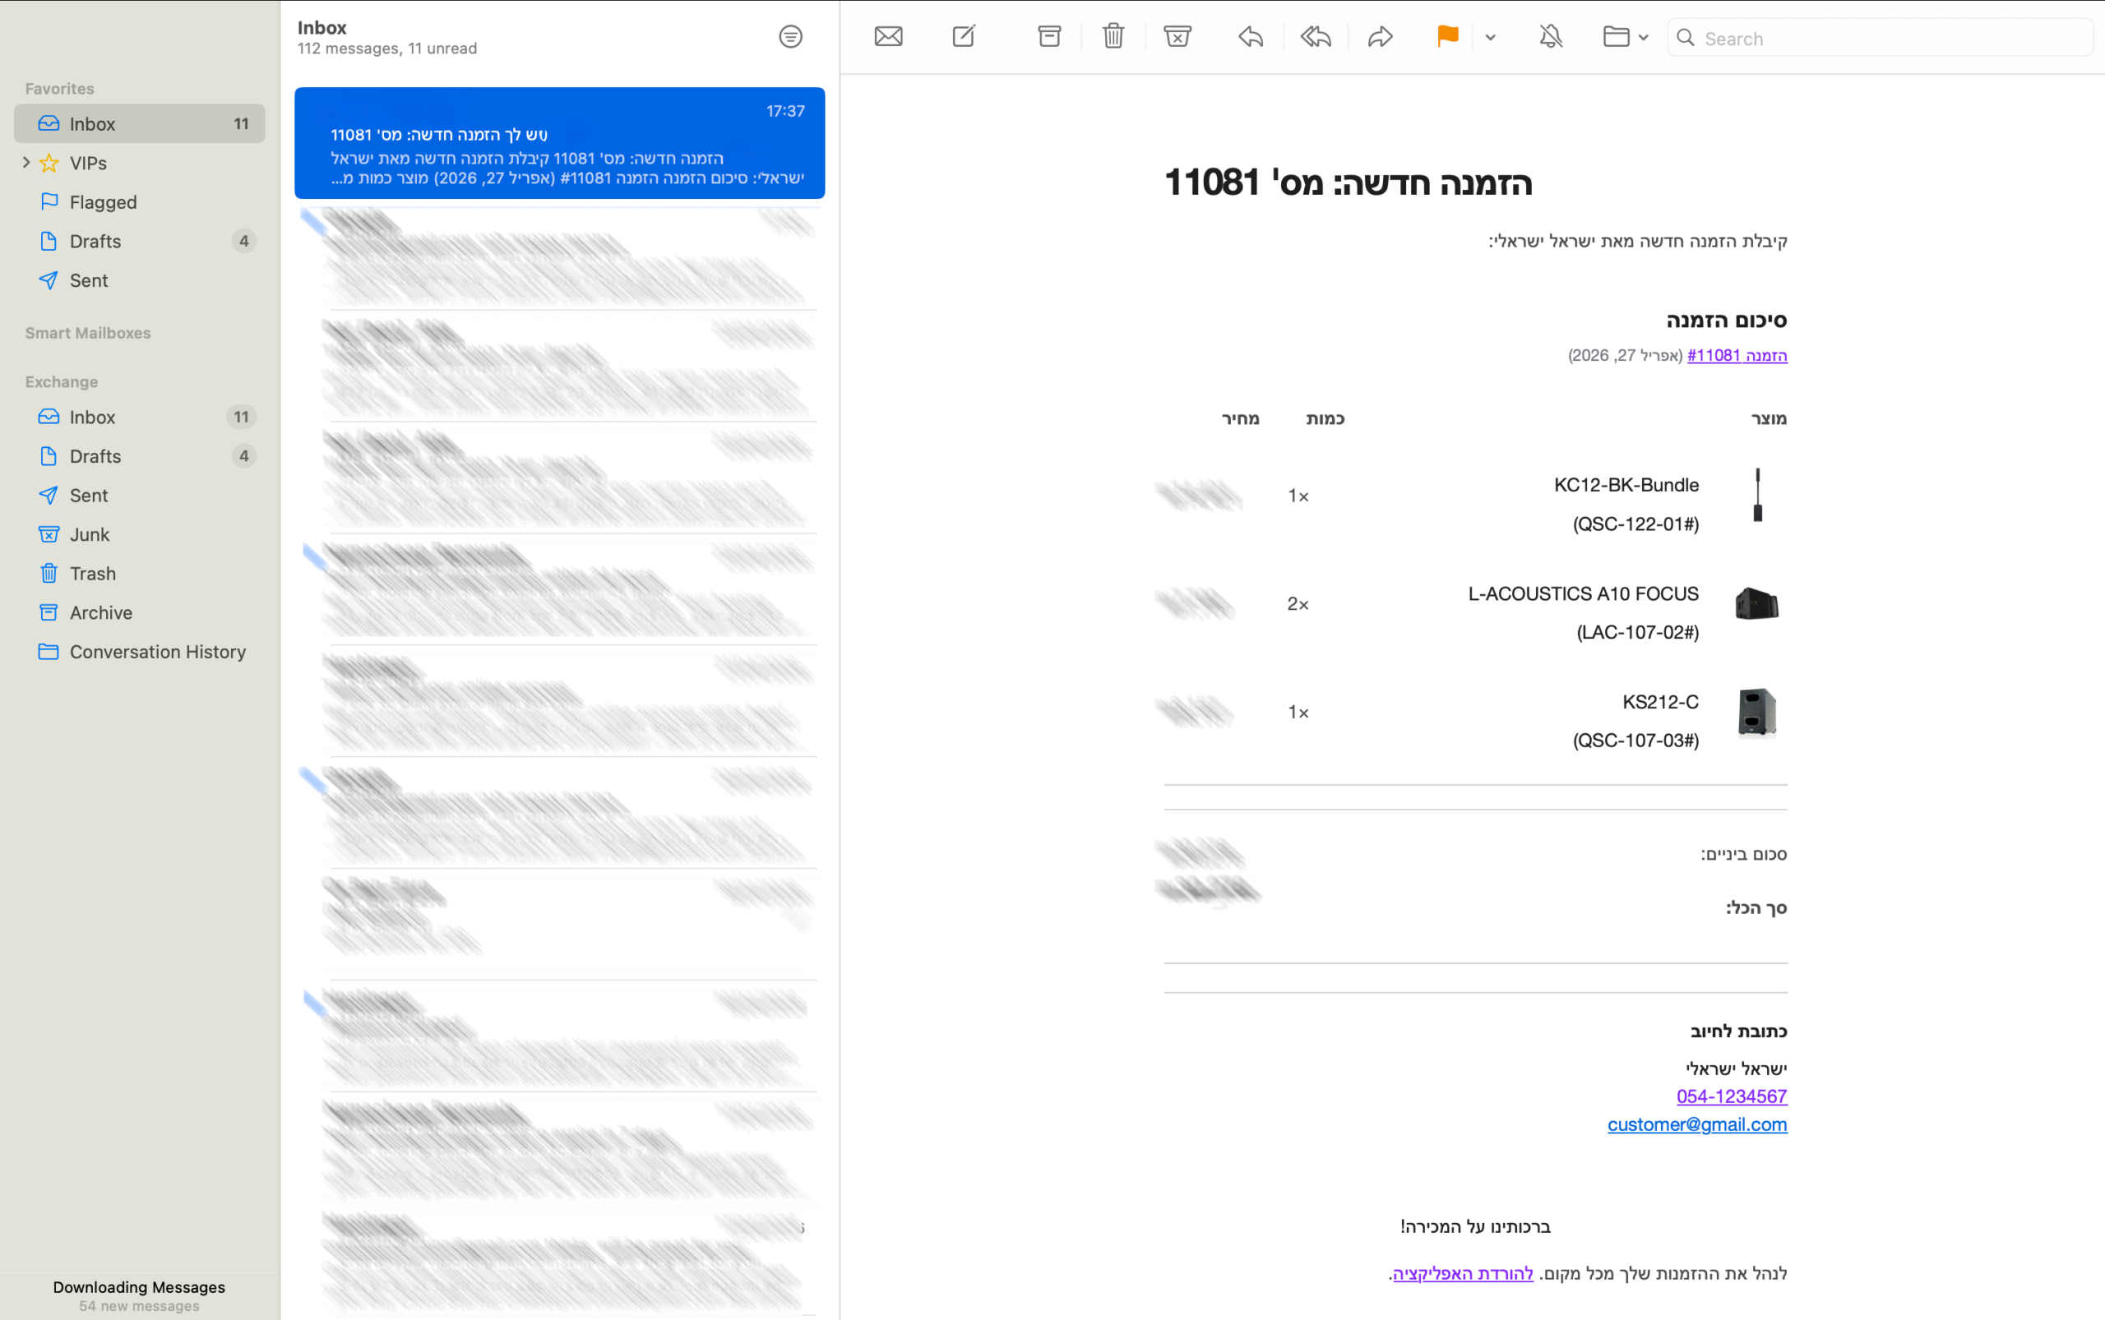Open the Junk mailbox
The image size is (2105, 1320).
point(89,534)
